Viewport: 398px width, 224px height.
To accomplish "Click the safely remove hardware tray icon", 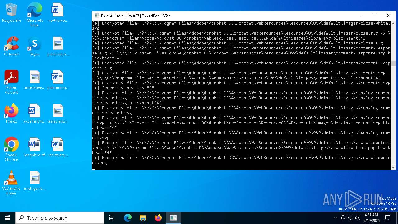I will click(343, 218).
